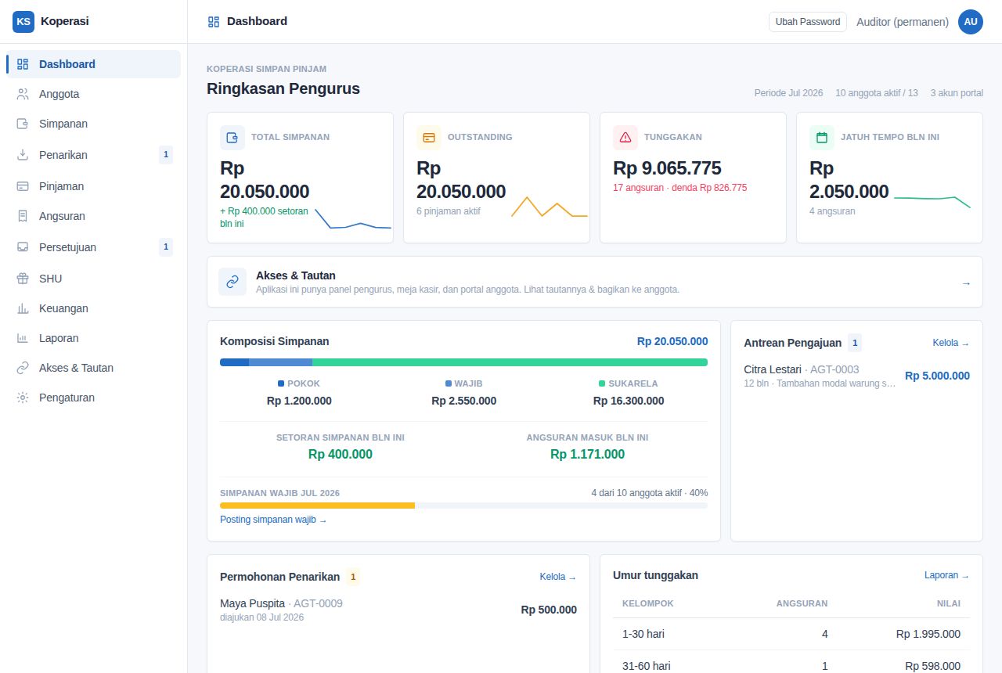Click the Persetujuan inbox icon

23,247
